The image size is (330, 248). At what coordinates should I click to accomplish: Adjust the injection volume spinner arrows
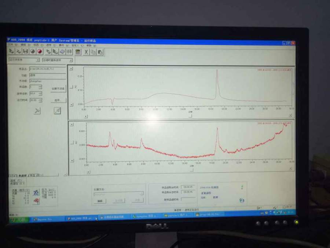[x=40, y=93]
